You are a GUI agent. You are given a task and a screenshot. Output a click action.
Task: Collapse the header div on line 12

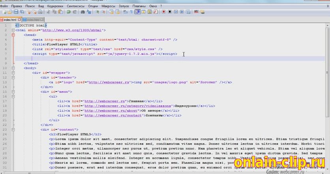[13, 78]
